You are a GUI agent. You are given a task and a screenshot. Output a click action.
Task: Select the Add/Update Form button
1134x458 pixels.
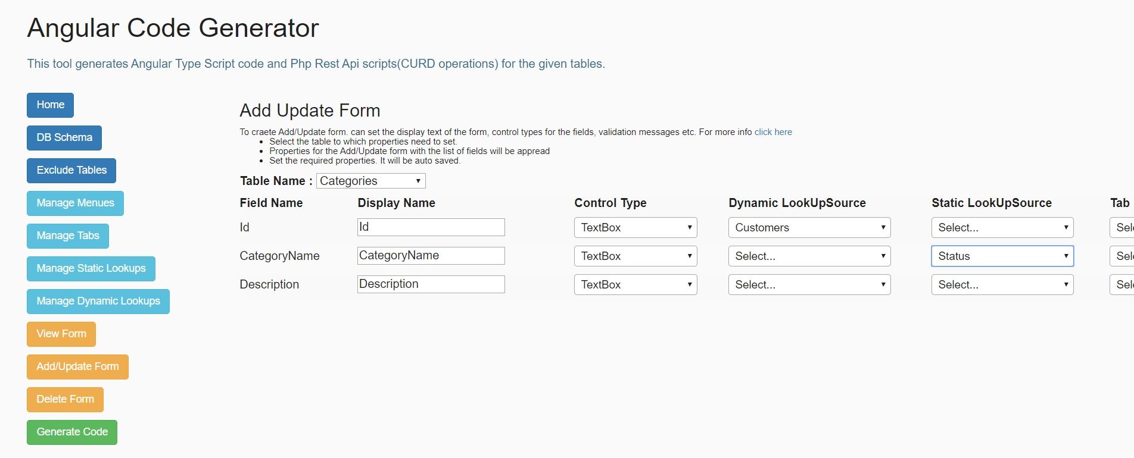coord(77,367)
